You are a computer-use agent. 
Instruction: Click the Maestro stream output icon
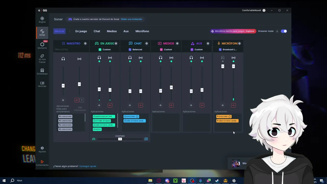click(x=79, y=59)
